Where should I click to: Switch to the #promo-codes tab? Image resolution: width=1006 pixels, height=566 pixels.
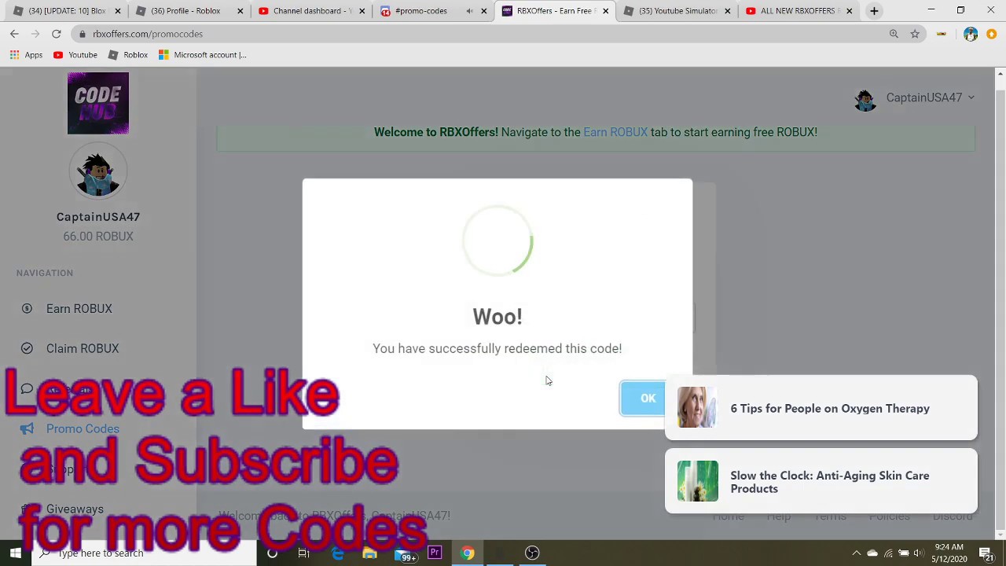(421, 11)
